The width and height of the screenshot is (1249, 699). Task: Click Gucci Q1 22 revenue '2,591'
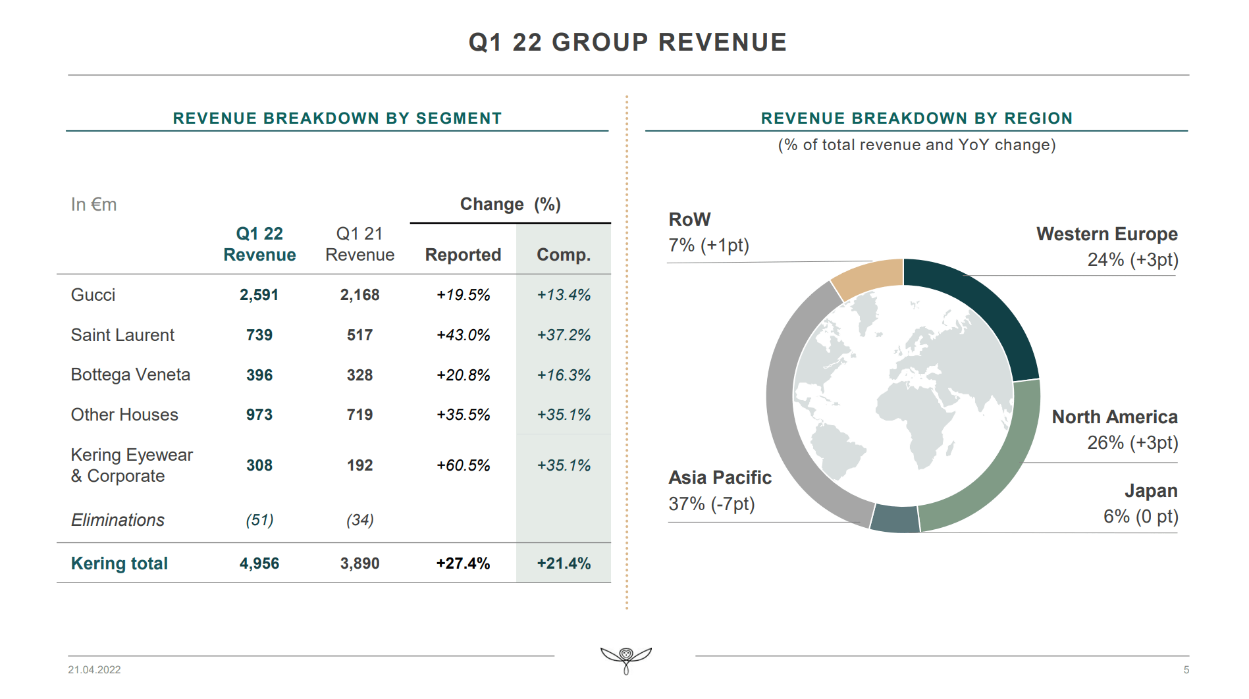point(259,295)
